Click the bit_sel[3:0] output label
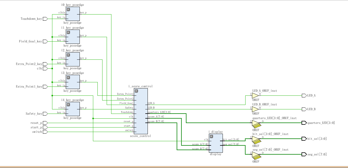This screenshot has height=168, width=348. 317,139
